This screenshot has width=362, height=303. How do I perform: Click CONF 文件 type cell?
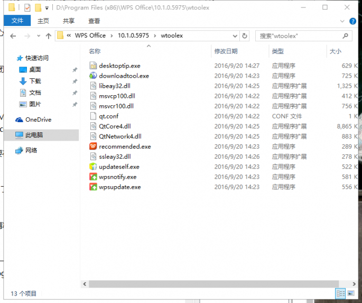pos(287,116)
